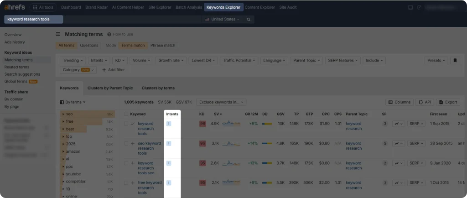The height and width of the screenshot is (198, 467).
Task: Expand the 'seo' term group
Action: click(63, 114)
